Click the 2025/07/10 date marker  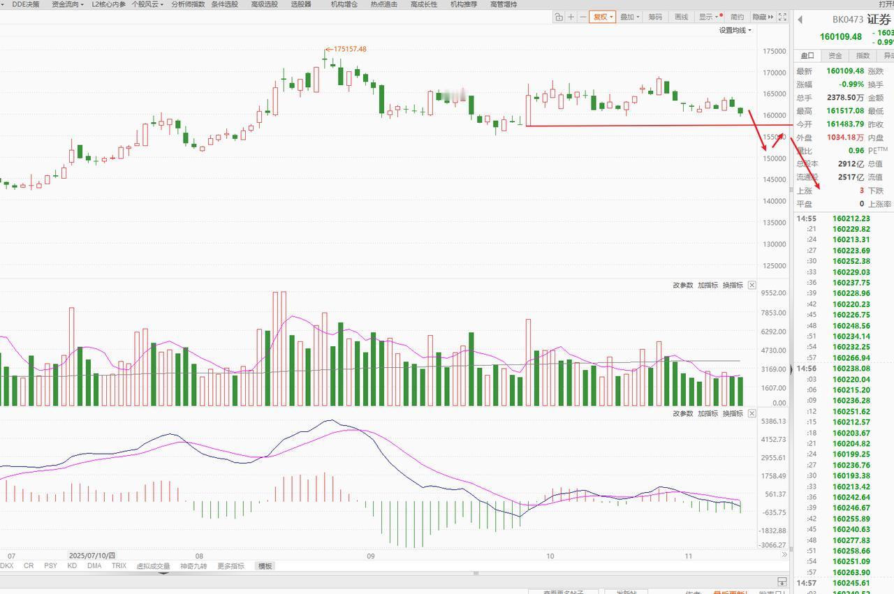pos(94,556)
